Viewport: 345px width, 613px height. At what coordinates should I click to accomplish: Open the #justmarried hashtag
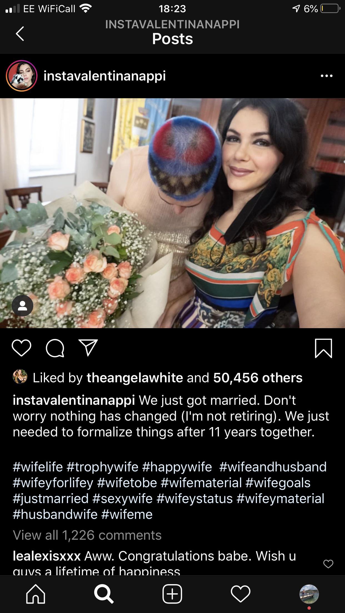(51, 498)
